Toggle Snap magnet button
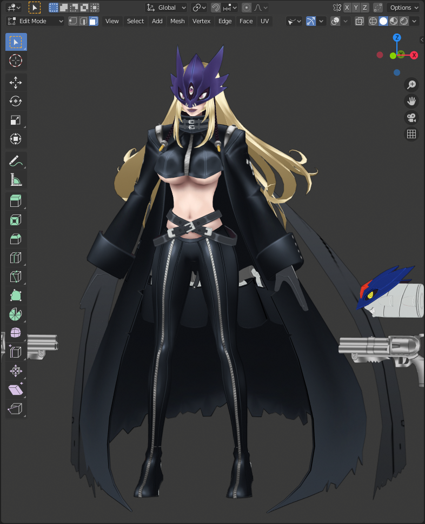The height and width of the screenshot is (524, 425). pos(216,8)
